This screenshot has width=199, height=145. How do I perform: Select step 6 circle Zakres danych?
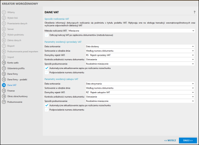pyautogui.click(x=4, y=40)
